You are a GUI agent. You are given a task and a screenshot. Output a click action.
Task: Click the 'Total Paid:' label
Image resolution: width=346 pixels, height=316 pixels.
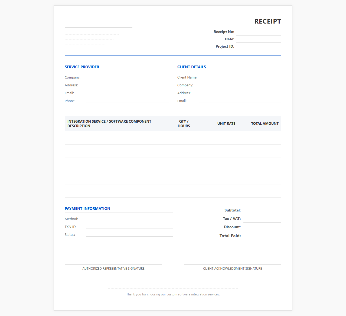pos(230,236)
